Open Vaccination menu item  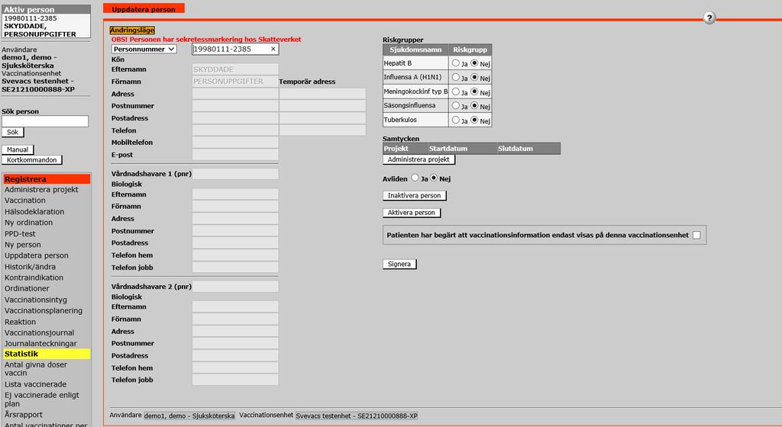pyautogui.click(x=25, y=201)
